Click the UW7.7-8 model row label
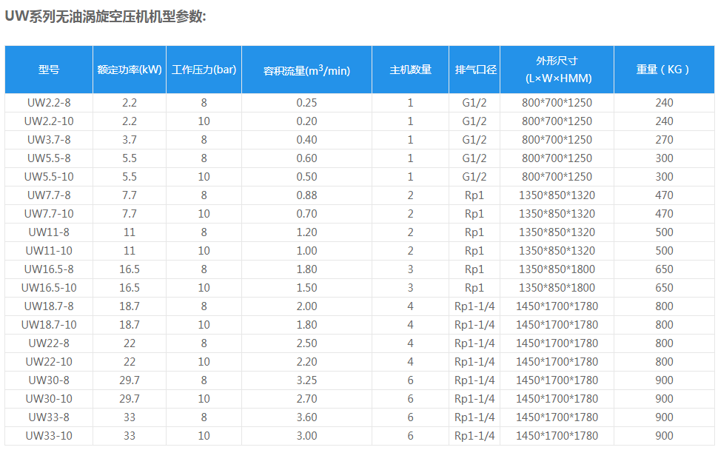Viewport: 718px width, 450px height. click(49, 195)
